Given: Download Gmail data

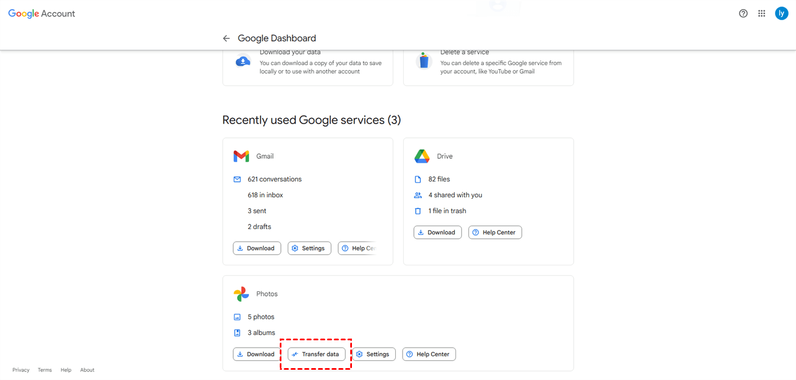Looking at the screenshot, I should click(256, 248).
